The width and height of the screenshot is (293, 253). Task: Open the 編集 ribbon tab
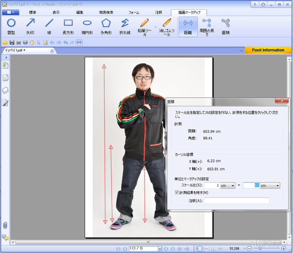(80, 13)
